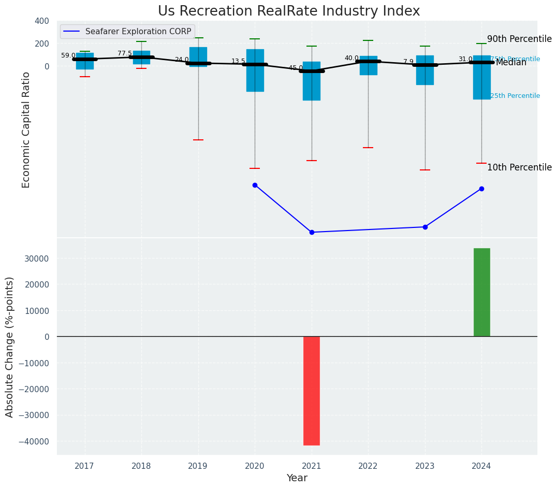This screenshot has height=488, width=557.
Task: Click the median value label 59.0
Action: coord(68,55)
